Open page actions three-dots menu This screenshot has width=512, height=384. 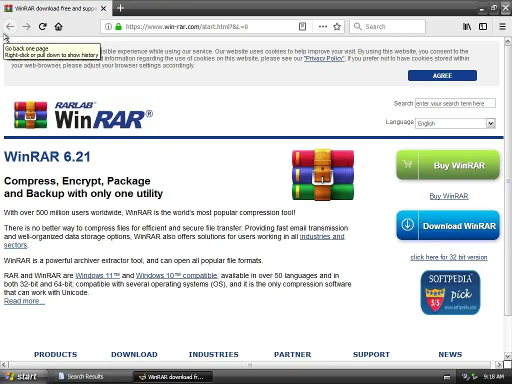[x=322, y=26]
